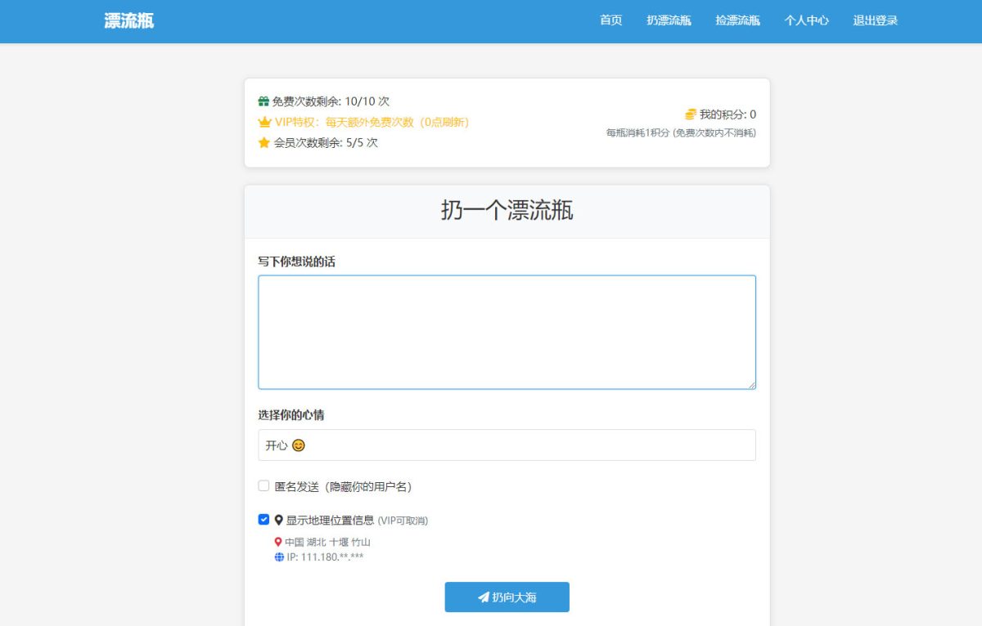Click the 显示地理位置信息 label text
Image resolution: width=982 pixels, height=626 pixels.
pos(330,521)
